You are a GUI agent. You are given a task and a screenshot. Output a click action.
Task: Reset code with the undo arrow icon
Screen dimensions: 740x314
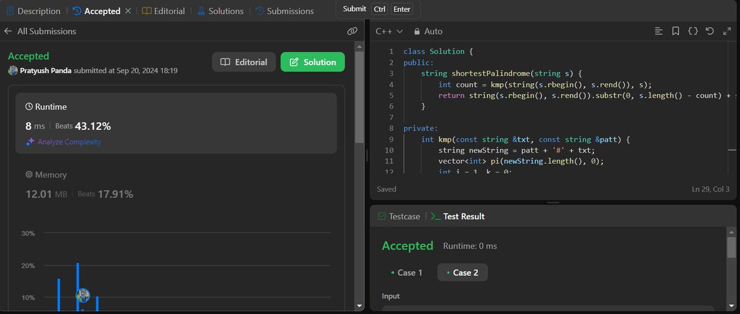[710, 31]
